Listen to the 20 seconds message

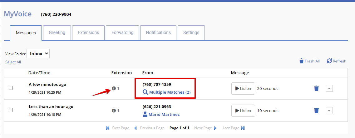coord(243,88)
